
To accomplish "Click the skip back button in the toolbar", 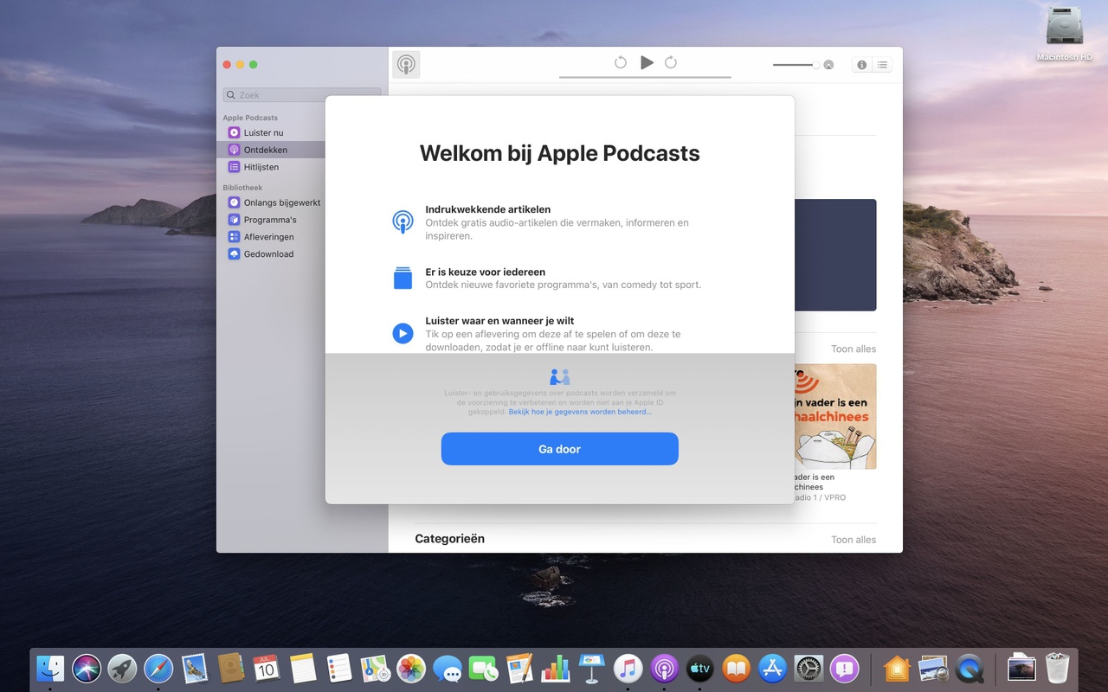I will tap(621, 62).
